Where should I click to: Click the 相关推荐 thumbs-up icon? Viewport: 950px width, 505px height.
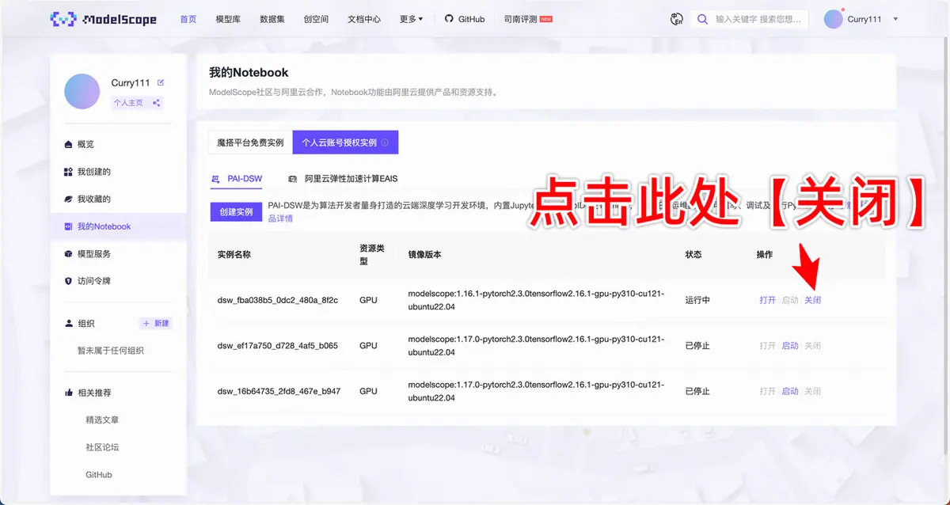click(x=68, y=393)
